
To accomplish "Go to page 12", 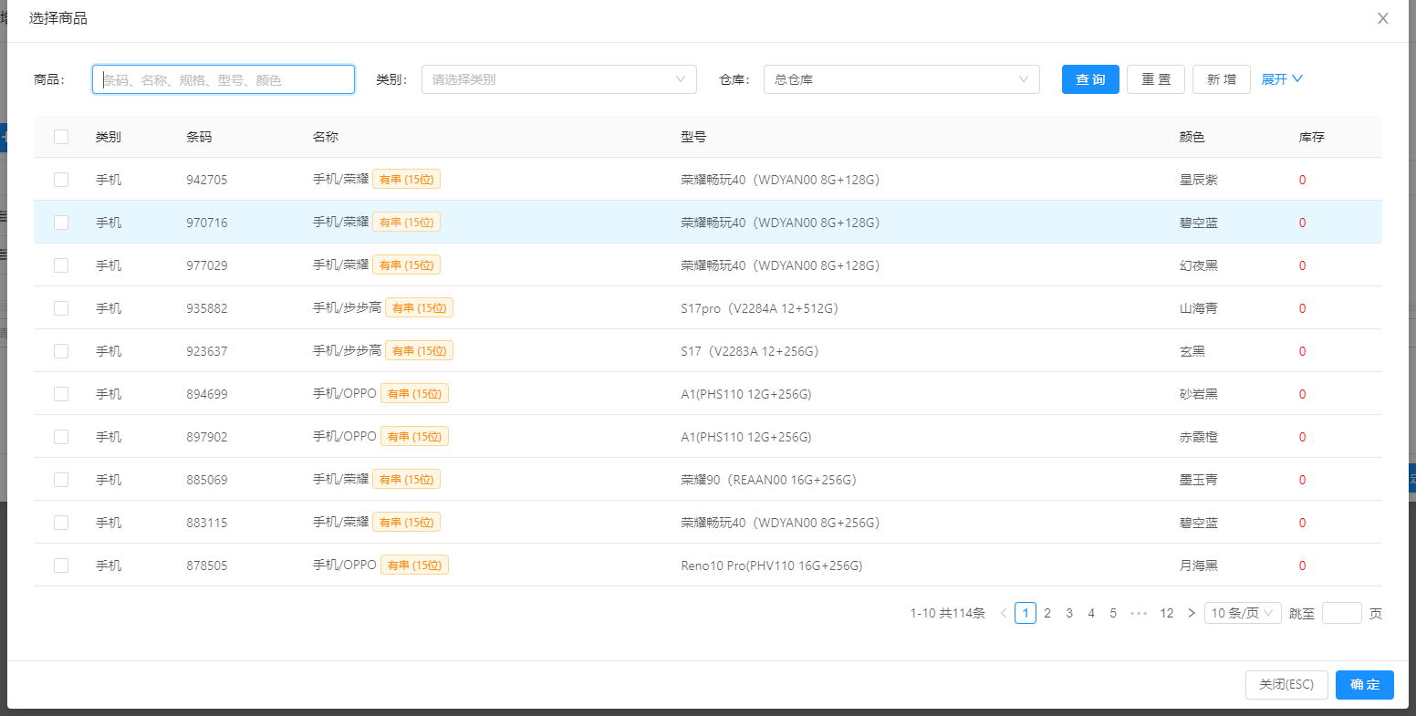I will click(x=1166, y=613).
